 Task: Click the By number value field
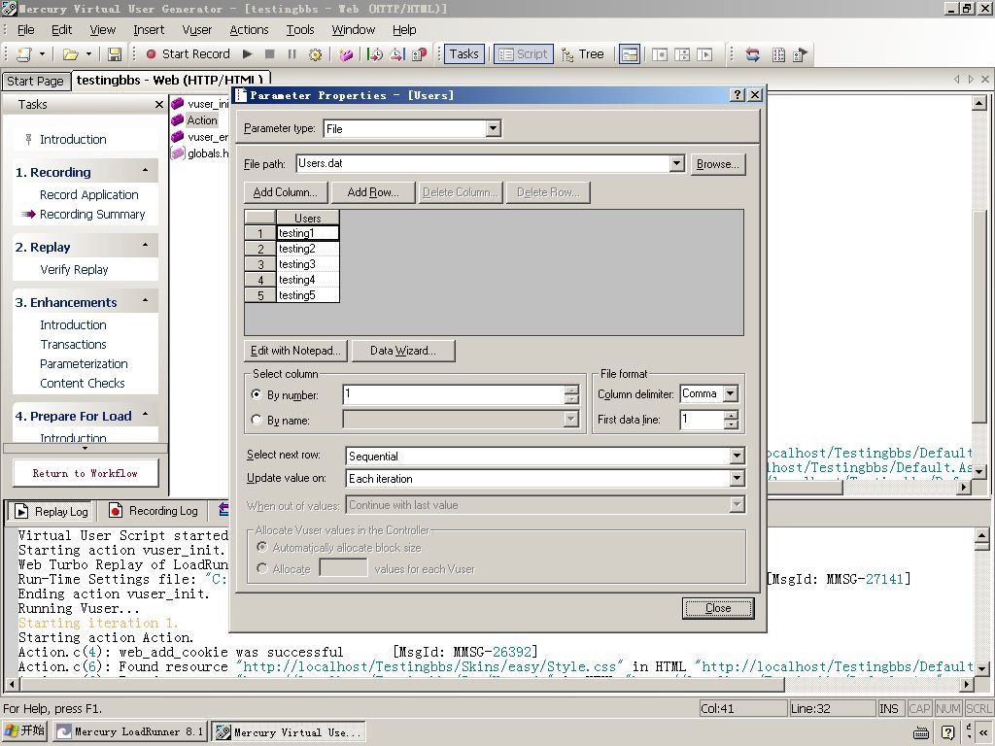[x=454, y=394]
